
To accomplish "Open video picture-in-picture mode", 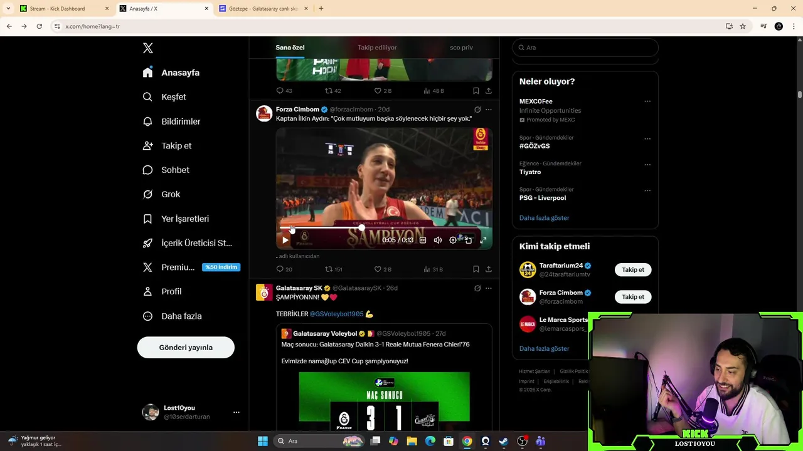I will click(x=468, y=240).
